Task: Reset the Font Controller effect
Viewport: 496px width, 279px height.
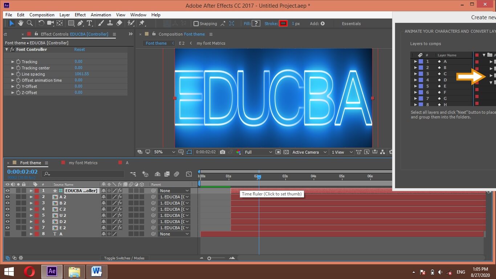Action: [x=79, y=49]
